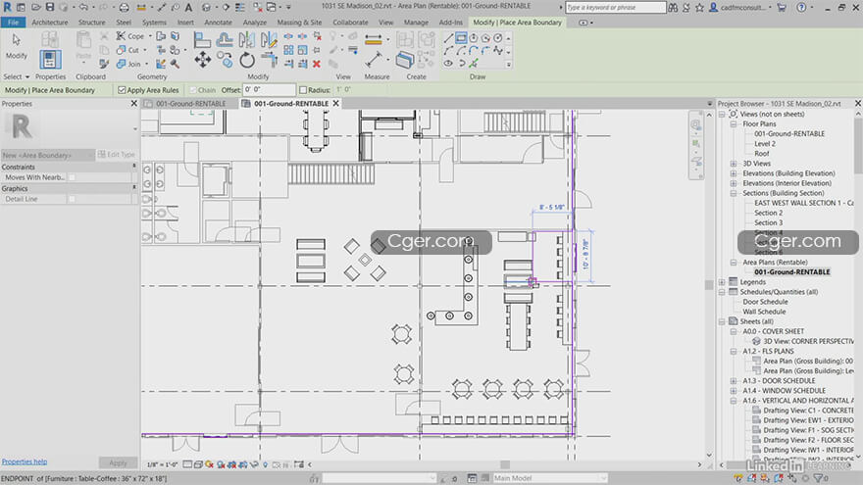Select the Align tool icon
Screen dimensions: 863x485
(x=202, y=39)
